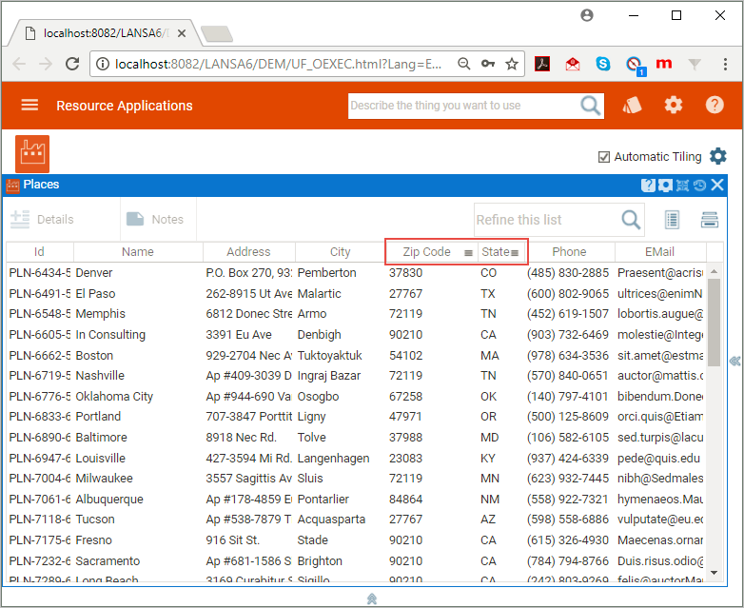Open the cards icon in orange header
Viewport: 744px width, 608px height.
(632, 105)
